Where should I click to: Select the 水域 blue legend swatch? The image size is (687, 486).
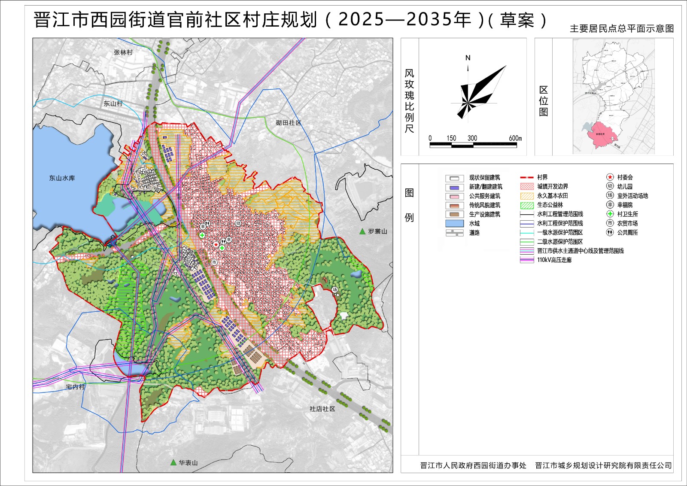pos(454,223)
